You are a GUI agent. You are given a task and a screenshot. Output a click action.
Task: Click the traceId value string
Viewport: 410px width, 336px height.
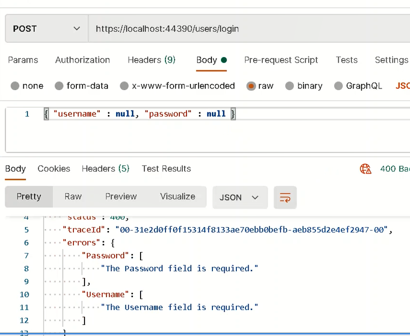pyautogui.click(x=252, y=230)
